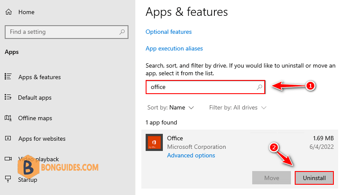Click the greyed Move button
The width and height of the screenshot is (339, 195).
coord(272,178)
